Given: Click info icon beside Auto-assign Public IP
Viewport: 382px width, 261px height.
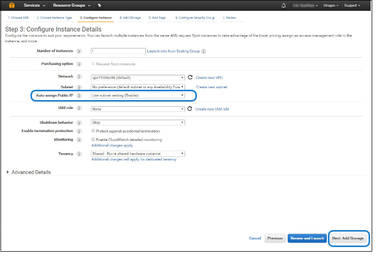Looking at the screenshot, I should click(79, 96).
